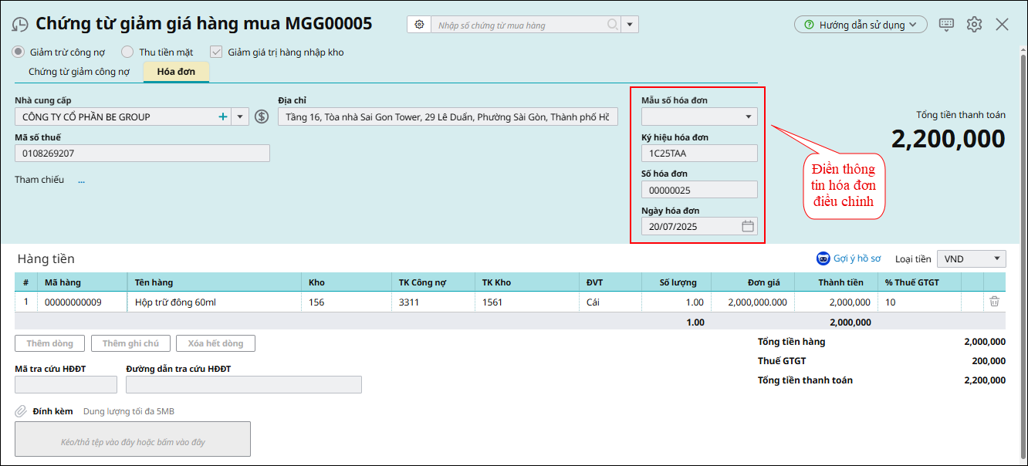Switch to Chứng từ giảm công nợ tab
Image resolution: width=1028 pixels, height=466 pixels.
(79, 72)
